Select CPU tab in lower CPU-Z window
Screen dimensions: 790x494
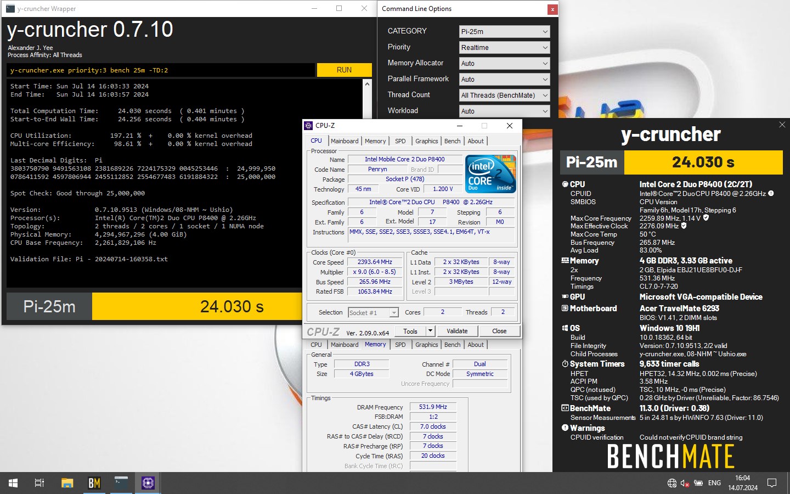coord(317,345)
